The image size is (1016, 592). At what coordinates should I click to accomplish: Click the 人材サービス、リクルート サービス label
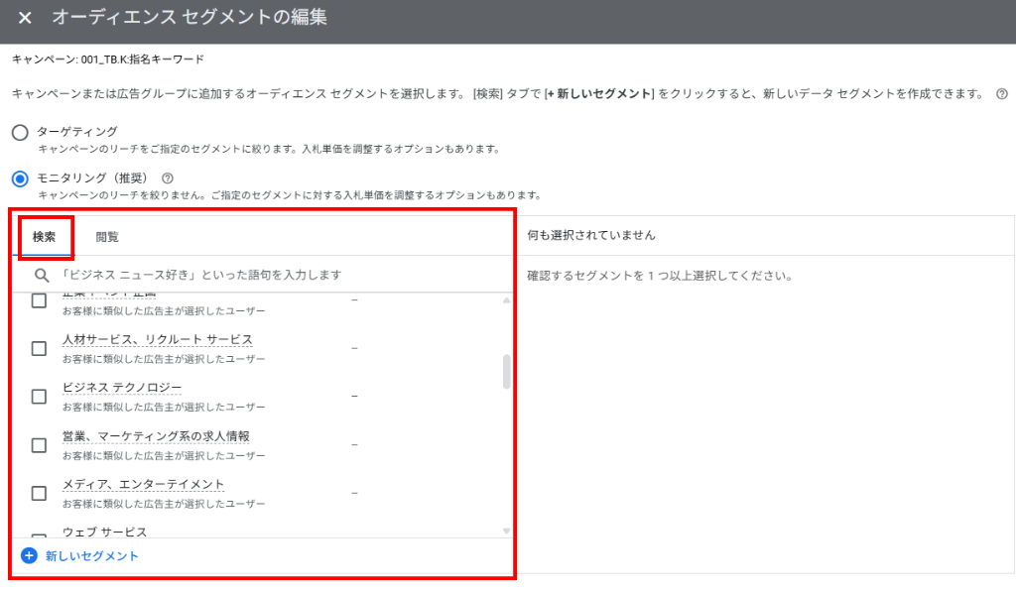[x=158, y=339]
